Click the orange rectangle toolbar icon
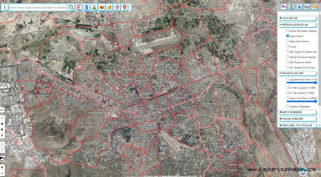Viewport: 321px width, 177px height. [x=102, y=7]
